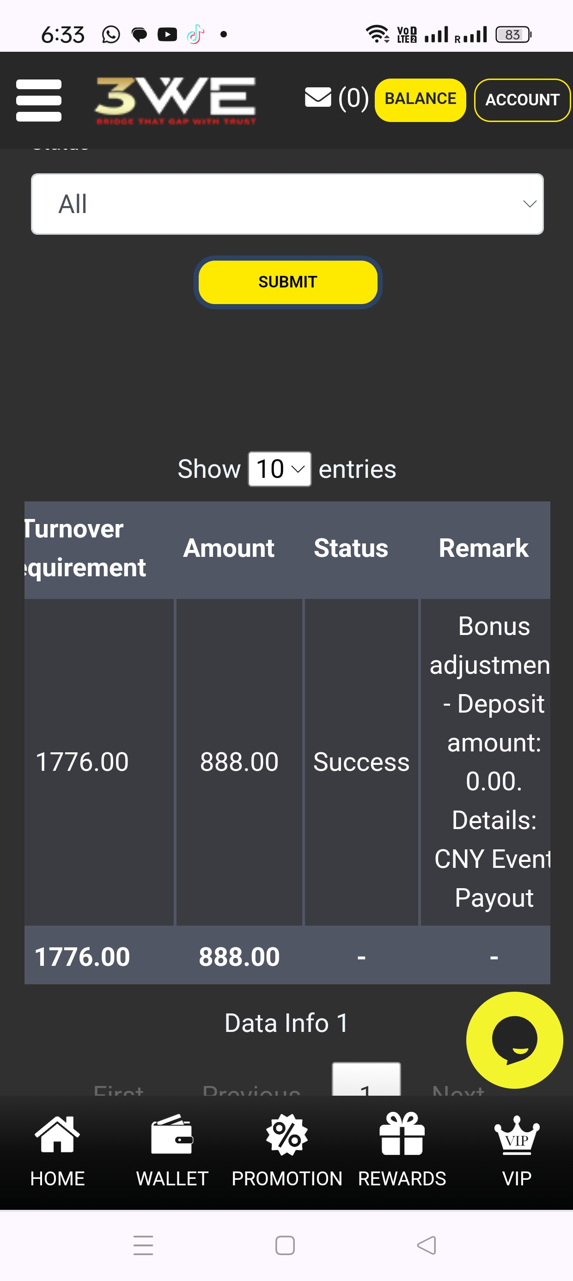Sort by Turnover Requirement column header
Image resolution: width=573 pixels, height=1281 pixels.
tap(85, 549)
